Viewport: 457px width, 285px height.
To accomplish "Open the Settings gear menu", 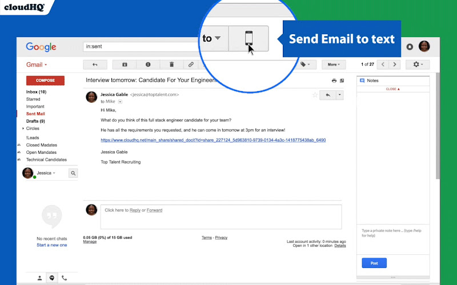I will click(418, 64).
